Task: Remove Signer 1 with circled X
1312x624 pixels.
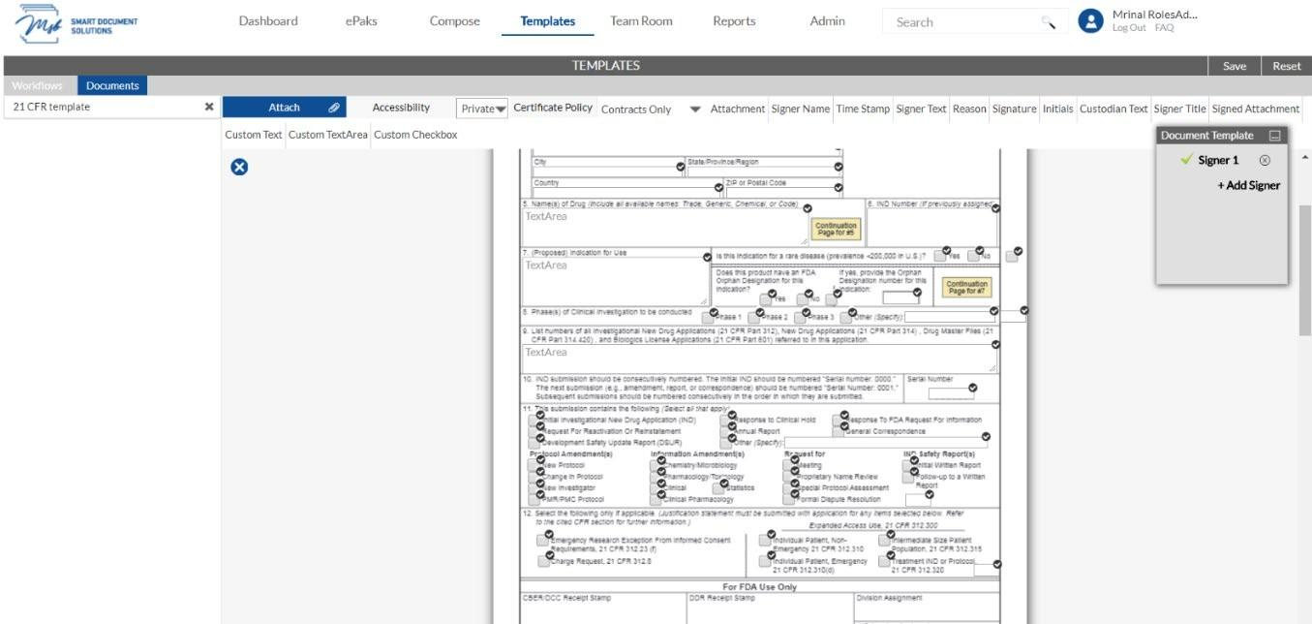Action: pyautogui.click(x=1265, y=160)
